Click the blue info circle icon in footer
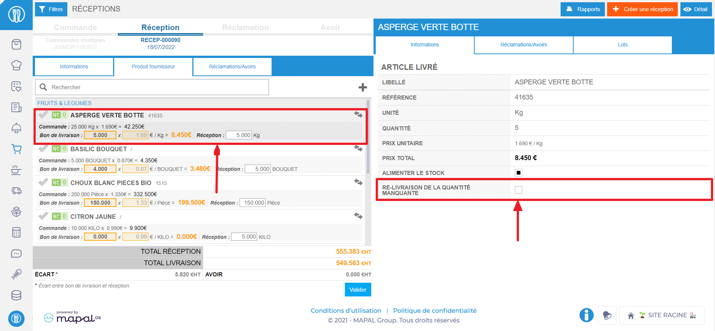Viewport: 715px width, 331px height. [x=587, y=315]
